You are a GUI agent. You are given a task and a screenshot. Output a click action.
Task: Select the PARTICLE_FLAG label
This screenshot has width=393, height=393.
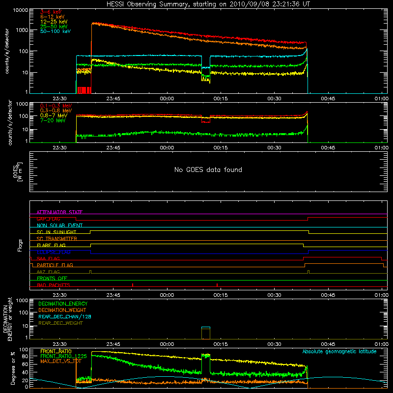(55, 265)
